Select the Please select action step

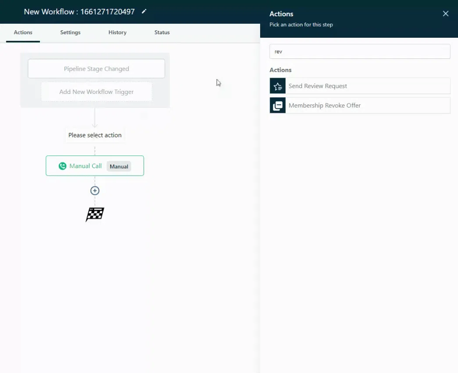[x=95, y=135]
